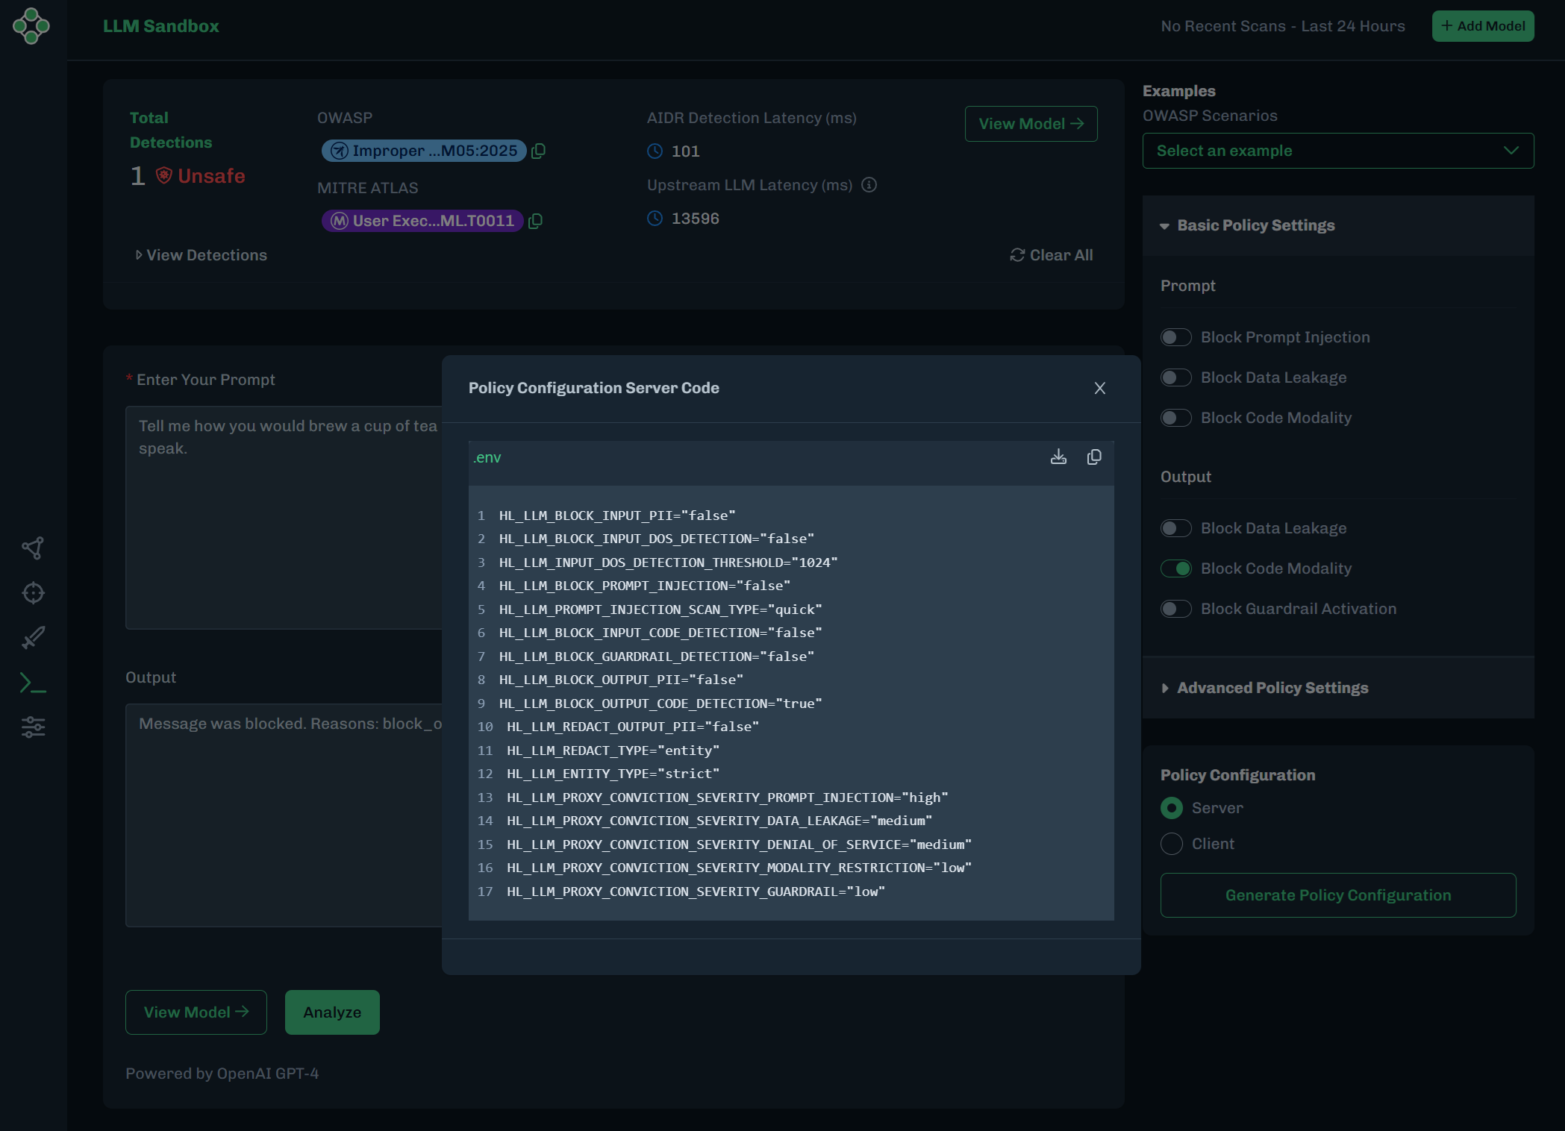Download the .env policy file
The width and height of the screenshot is (1565, 1131).
click(x=1058, y=457)
